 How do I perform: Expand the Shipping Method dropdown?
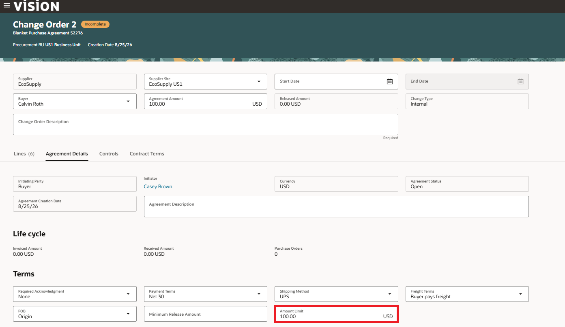(x=390, y=294)
